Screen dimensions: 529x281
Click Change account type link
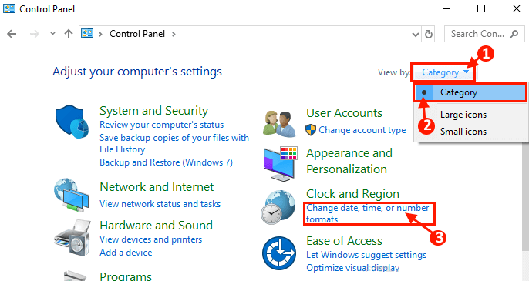[362, 130]
